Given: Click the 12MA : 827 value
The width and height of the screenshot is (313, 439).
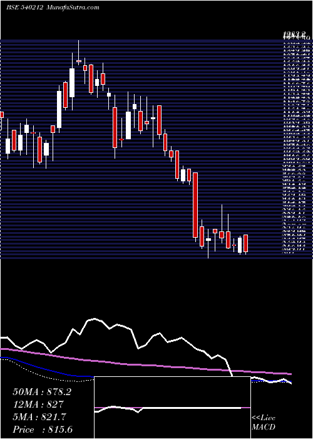Looking at the screenshot, I should (38, 405).
